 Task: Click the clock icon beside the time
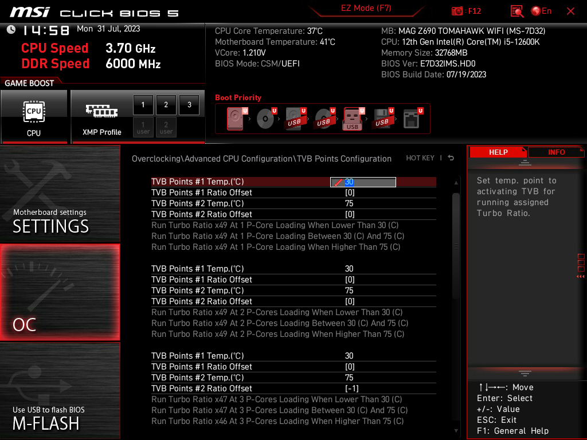(11, 30)
